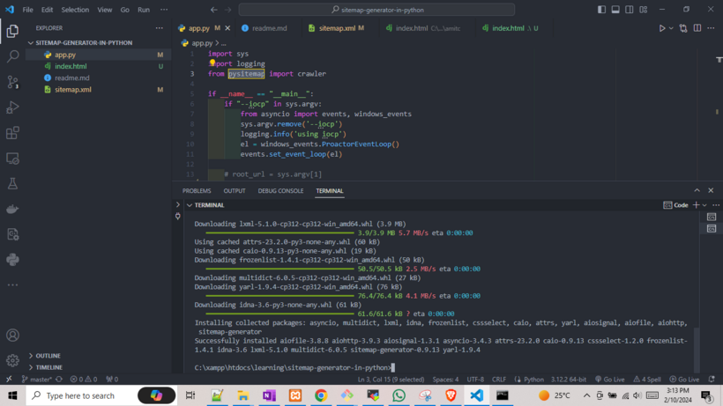Open the new terminal launch profile dropdown

(x=704, y=205)
